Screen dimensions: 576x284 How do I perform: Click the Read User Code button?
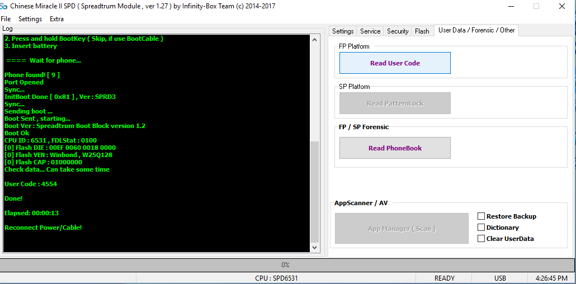click(395, 63)
